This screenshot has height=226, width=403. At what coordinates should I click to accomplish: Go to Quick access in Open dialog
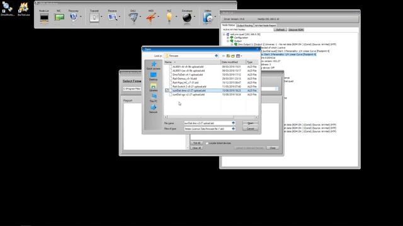(154, 65)
